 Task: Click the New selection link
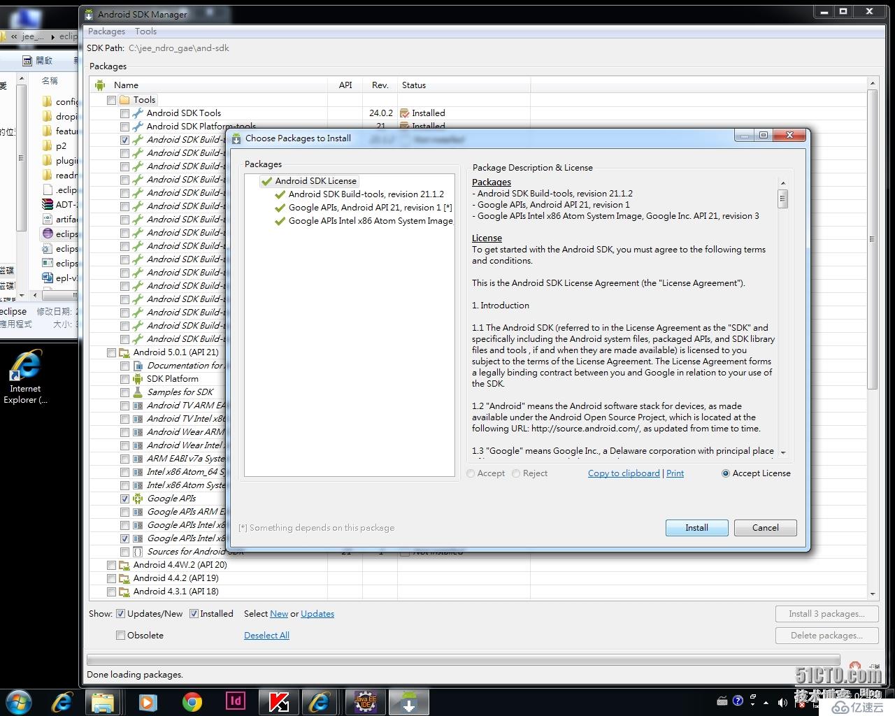point(279,614)
